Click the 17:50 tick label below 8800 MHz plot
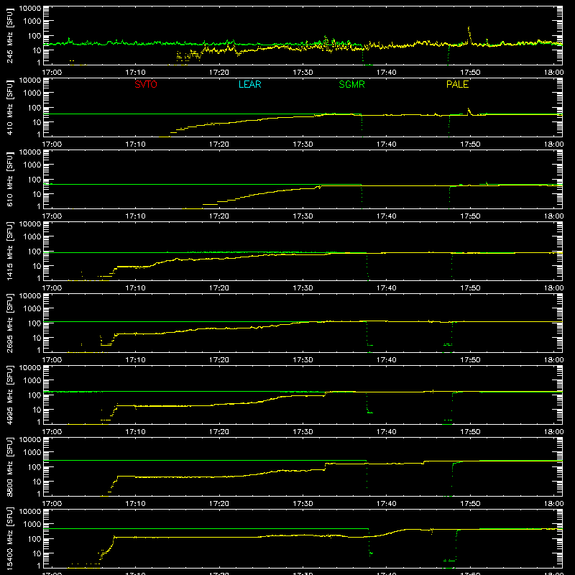The height and width of the screenshot is (575, 575). click(x=470, y=504)
